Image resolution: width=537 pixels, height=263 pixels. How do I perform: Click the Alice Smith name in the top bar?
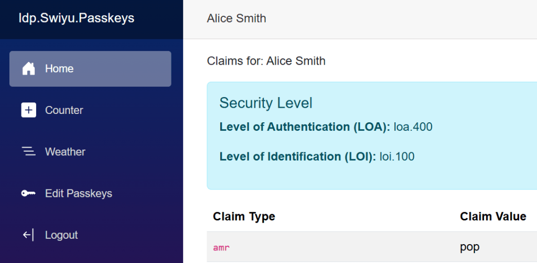[x=237, y=19]
